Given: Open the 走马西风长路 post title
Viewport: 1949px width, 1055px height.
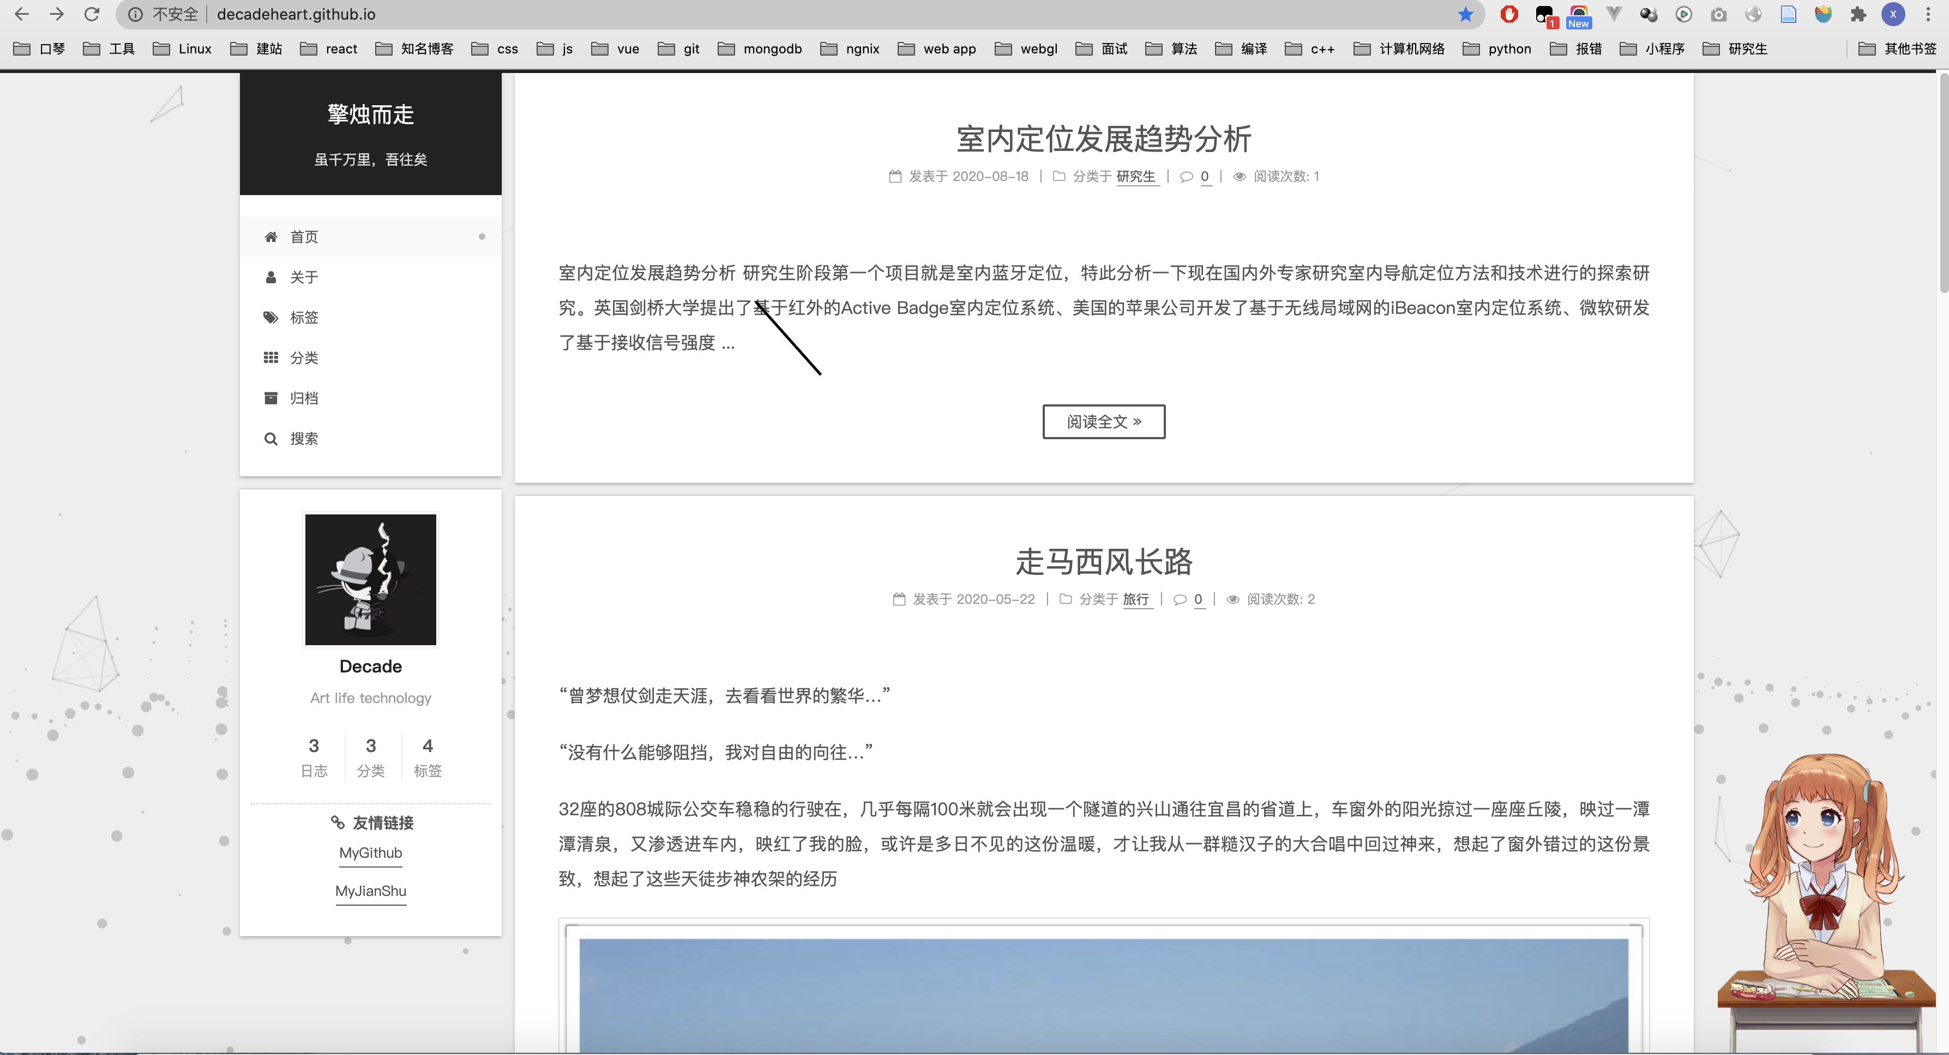Looking at the screenshot, I should click(1104, 561).
